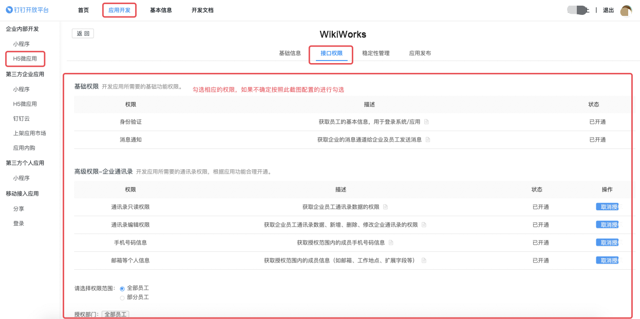The image size is (640, 319).
Task: Open doc icon beside 手机号码信息 description
Action: 391,243
